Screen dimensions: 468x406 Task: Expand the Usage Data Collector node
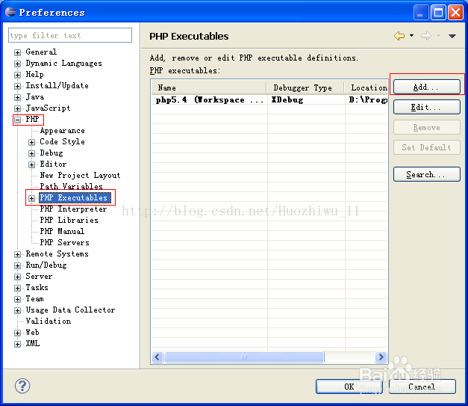[18, 310]
